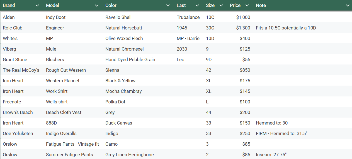This screenshot has height=159, width=352.
Task: Click the Grant Stone brand cell
Action: point(15,59)
